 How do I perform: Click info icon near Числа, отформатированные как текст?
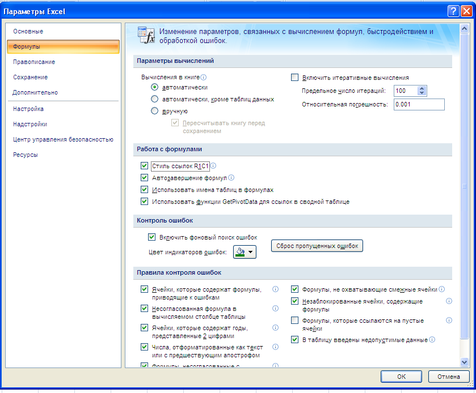point(276,348)
